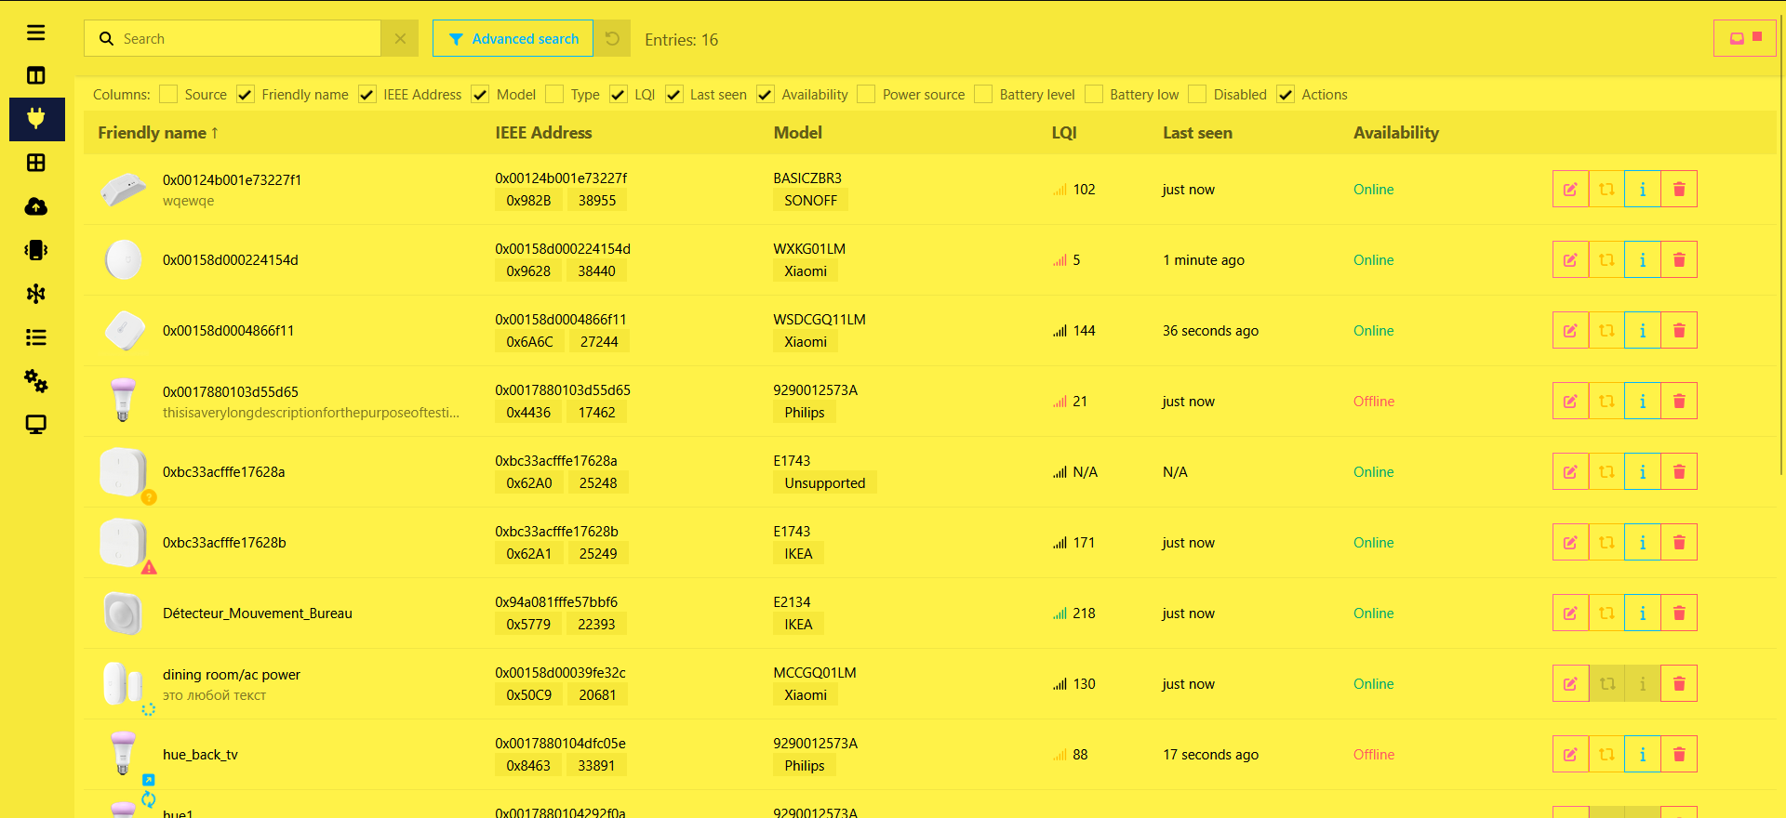Click the warning triangle on 0xbc33acfffe17628b
Screen dimensions: 1786x818
149,567
